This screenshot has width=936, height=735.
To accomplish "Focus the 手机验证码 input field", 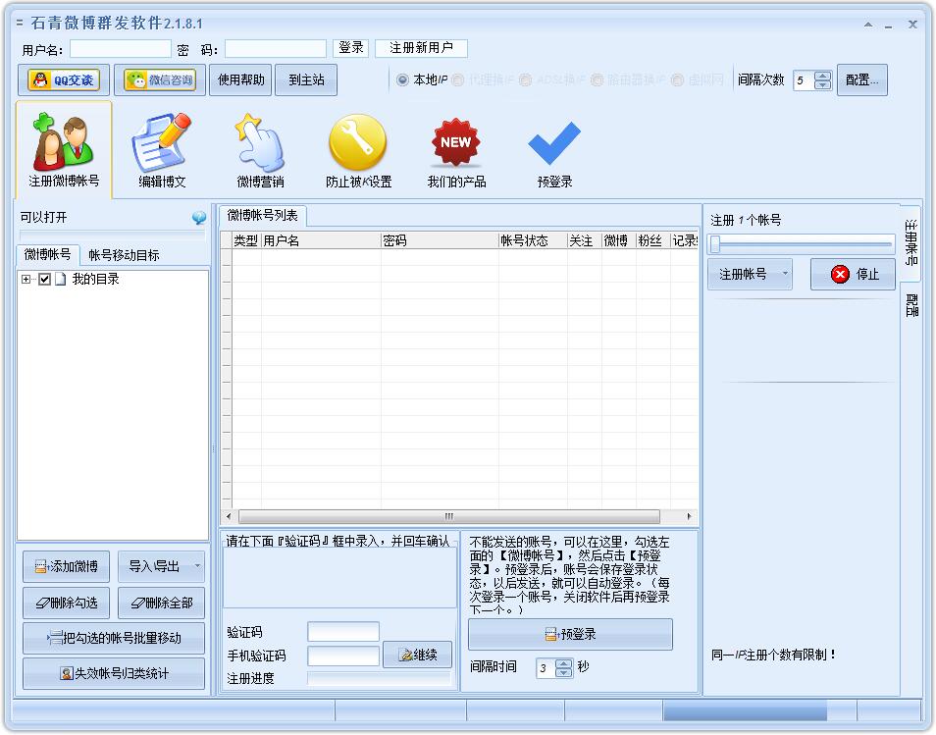I will (343, 656).
